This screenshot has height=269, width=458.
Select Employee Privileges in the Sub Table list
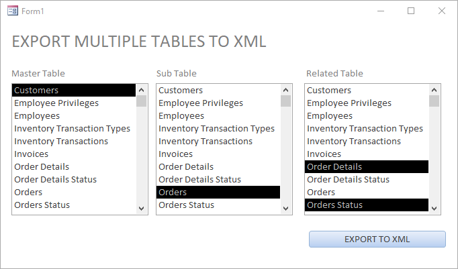(218, 103)
